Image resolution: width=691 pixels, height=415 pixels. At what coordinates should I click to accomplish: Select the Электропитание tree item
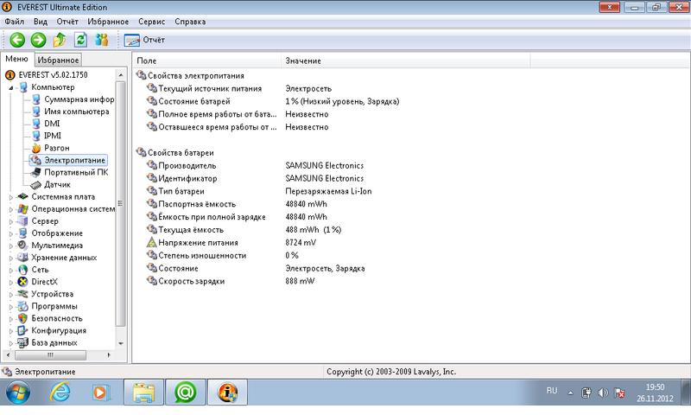[74, 160]
